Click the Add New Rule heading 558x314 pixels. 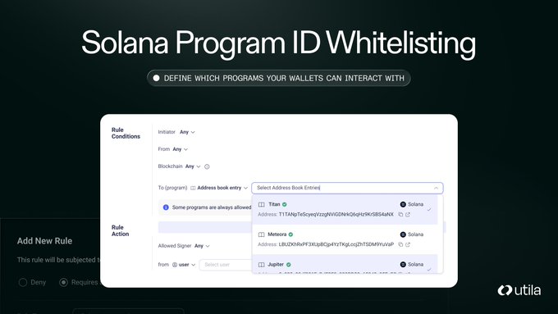click(x=44, y=241)
